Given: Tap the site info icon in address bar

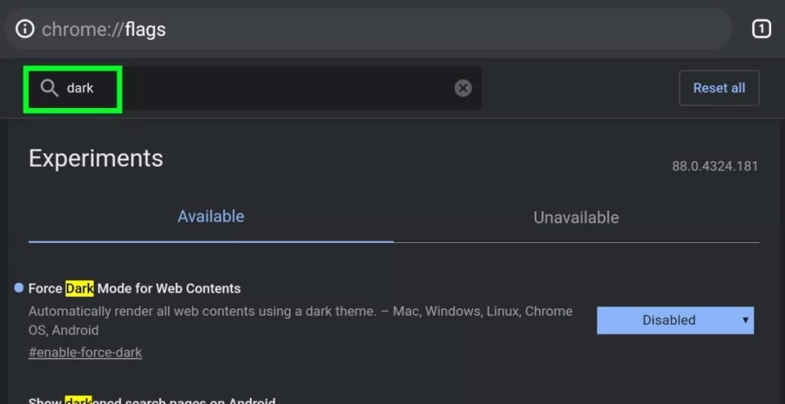Looking at the screenshot, I should pyautogui.click(x=25, y=29).
